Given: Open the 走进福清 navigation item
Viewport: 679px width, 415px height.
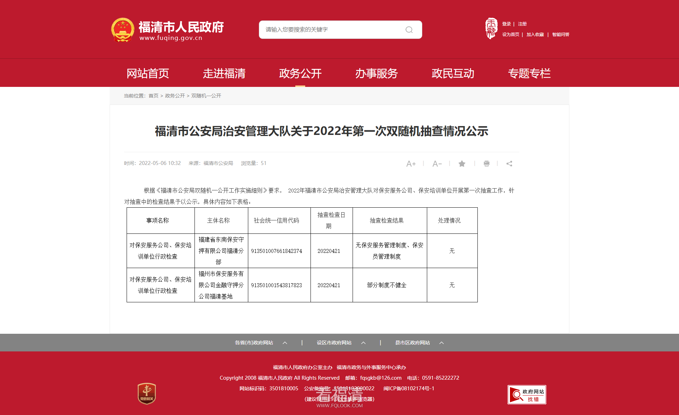Looking at the screenshot, I should (x=224, y=73).
